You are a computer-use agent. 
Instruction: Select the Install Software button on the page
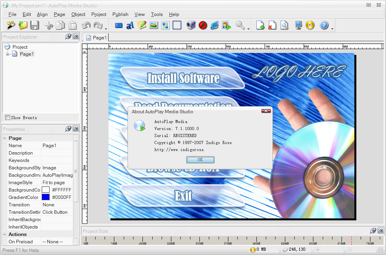(183, 78)
